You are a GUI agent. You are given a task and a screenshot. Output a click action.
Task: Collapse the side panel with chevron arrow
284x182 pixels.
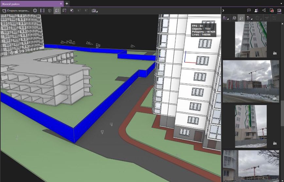pyautogui.click(x=224, y=10)
